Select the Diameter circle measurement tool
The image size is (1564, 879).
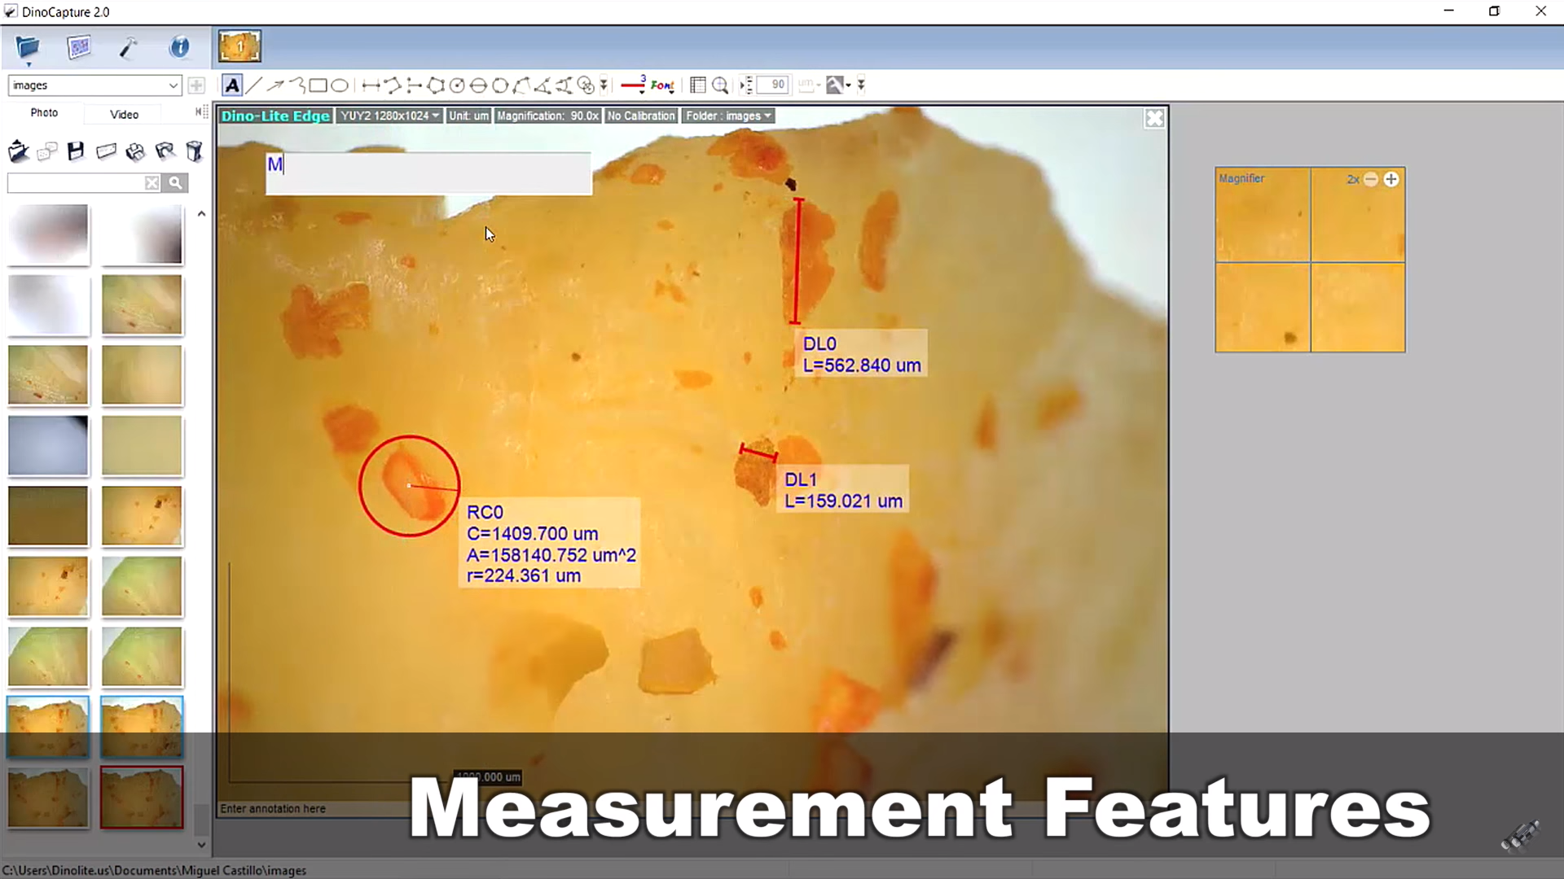[478, 85]
